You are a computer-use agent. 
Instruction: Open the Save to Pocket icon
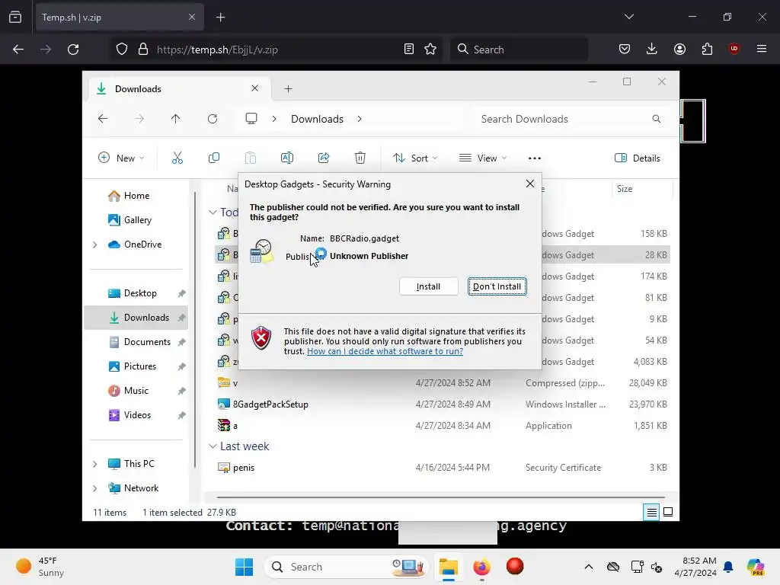click(625, 49)
